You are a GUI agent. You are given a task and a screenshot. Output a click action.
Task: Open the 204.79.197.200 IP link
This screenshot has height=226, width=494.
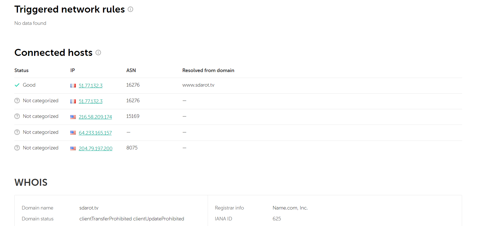(x=95, y=149)
